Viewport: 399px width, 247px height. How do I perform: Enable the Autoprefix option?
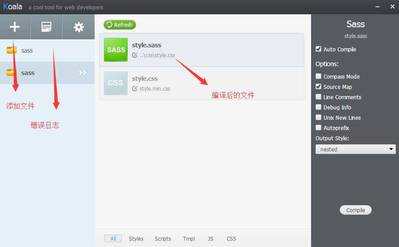pyautogui.click(x=318, y=128)
